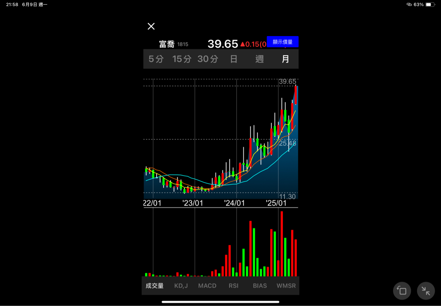Tap the tallest red volume bar
The image size is (441, 306).
[282, 243]
